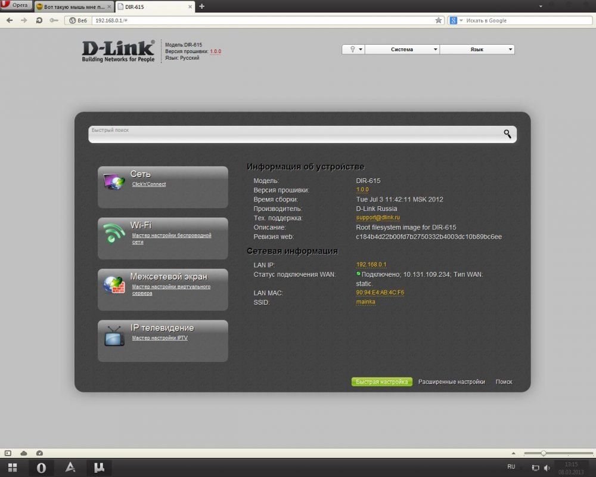Click the SSID mainka link
The height and width of the screenshot is (477, 596).
pos(365,302)
